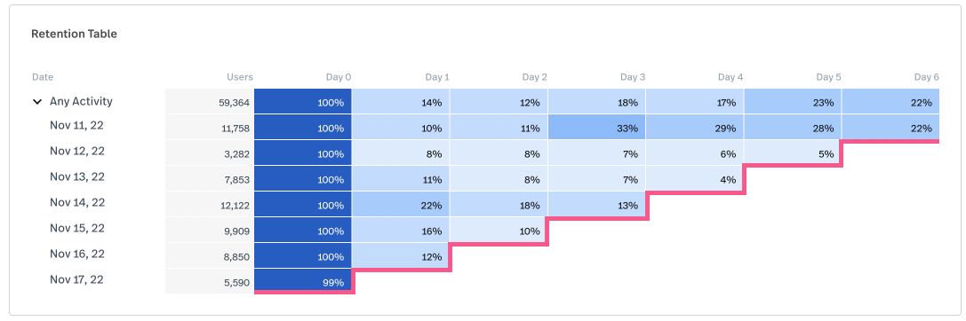The height and width of the screenshot is (321, 966).
Task: Click the Users column header
Action: 240,77
